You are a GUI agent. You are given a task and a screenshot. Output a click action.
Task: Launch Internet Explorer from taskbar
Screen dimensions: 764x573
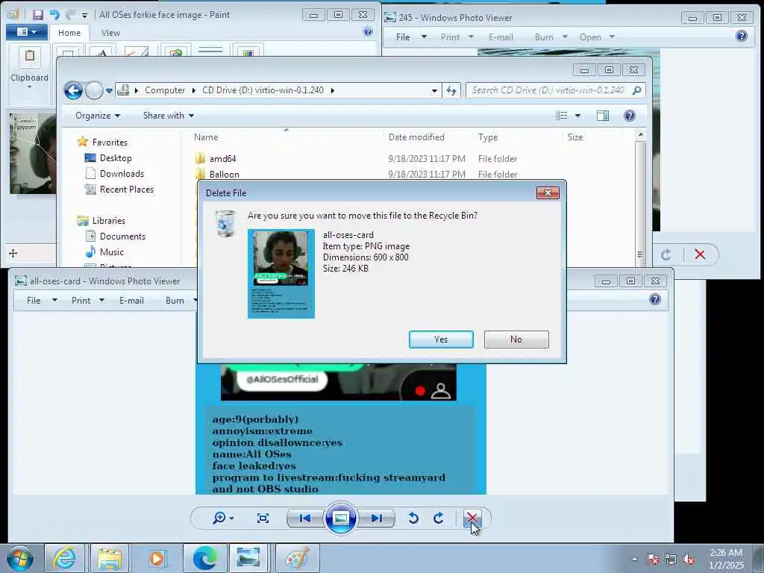64,558
